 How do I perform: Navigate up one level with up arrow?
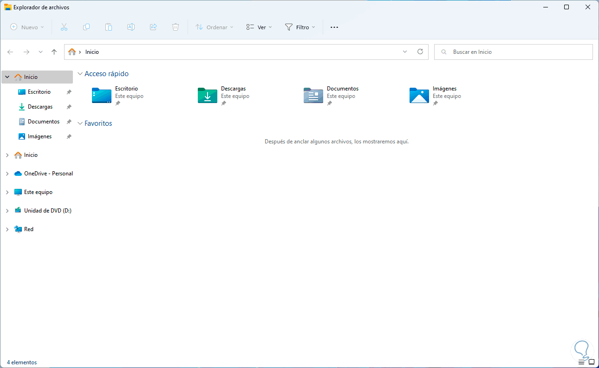(x=54, y=52)
